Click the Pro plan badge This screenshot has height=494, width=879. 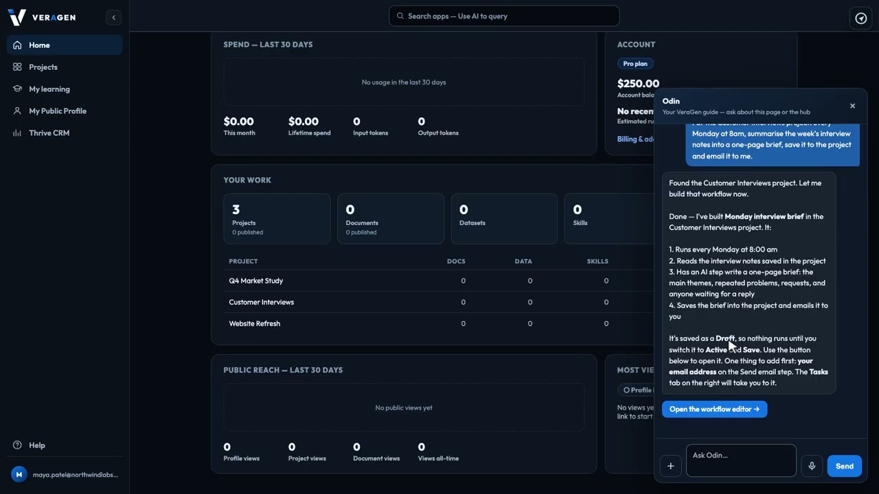[635, 64]
